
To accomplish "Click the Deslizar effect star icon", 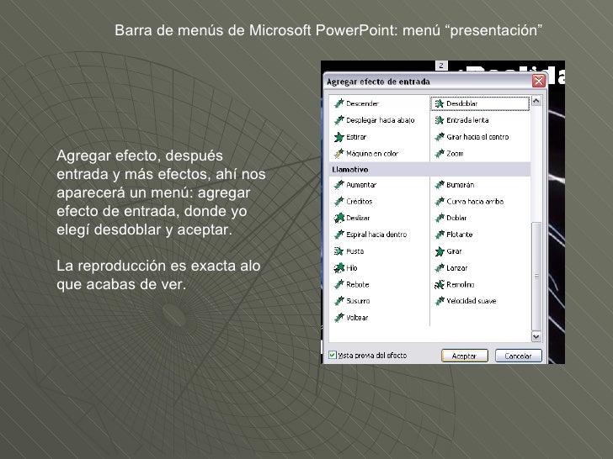I will [x=339, y=218].
